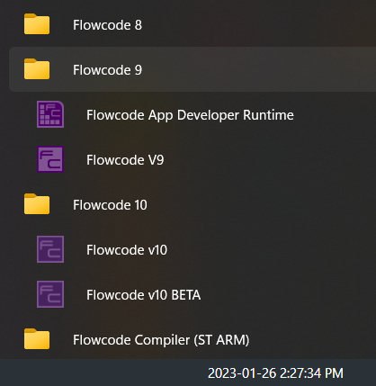Open the Flowcode V9 text entry

[x=125, y=160]
